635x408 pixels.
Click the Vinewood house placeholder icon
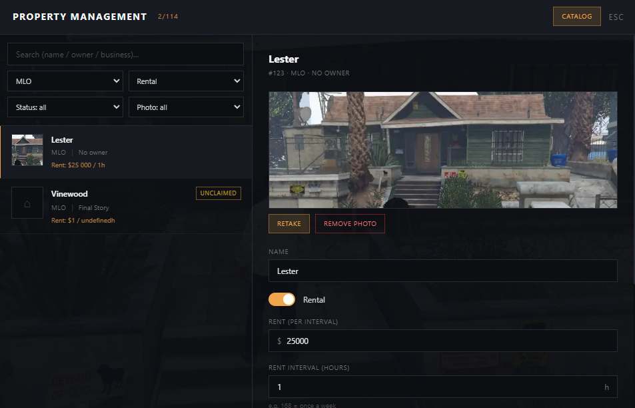click(x=27, y=203)
